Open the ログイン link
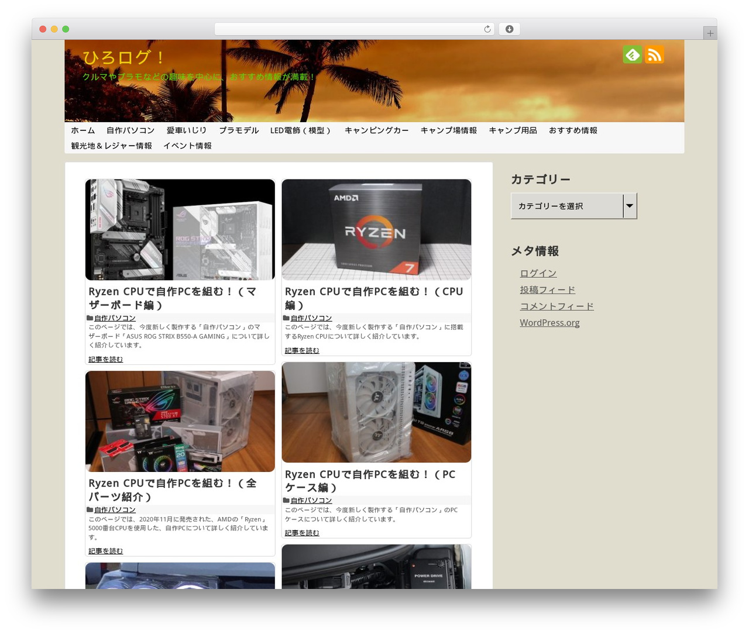749x634 pixels. (538, 273)
